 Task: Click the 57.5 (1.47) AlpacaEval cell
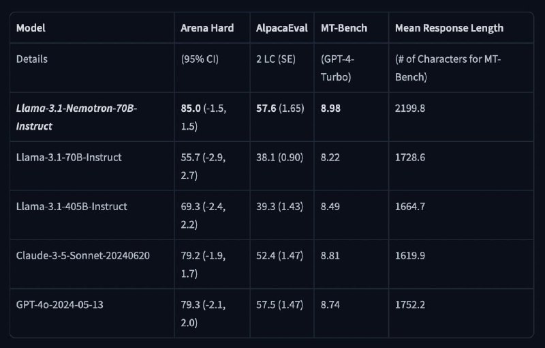(x=280, y=304)
